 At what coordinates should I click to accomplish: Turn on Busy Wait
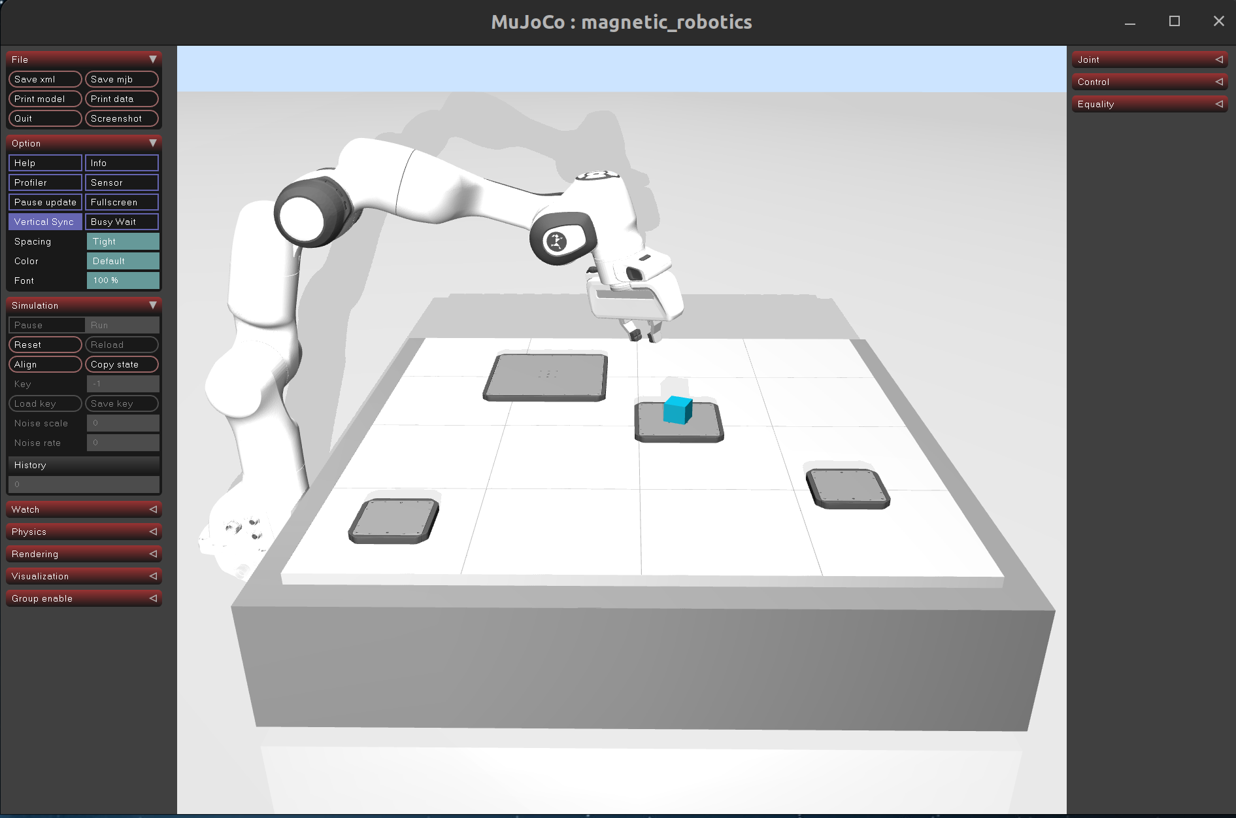tap(122, 222)
